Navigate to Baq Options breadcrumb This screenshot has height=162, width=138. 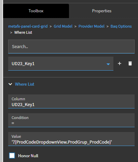(121, 26)
